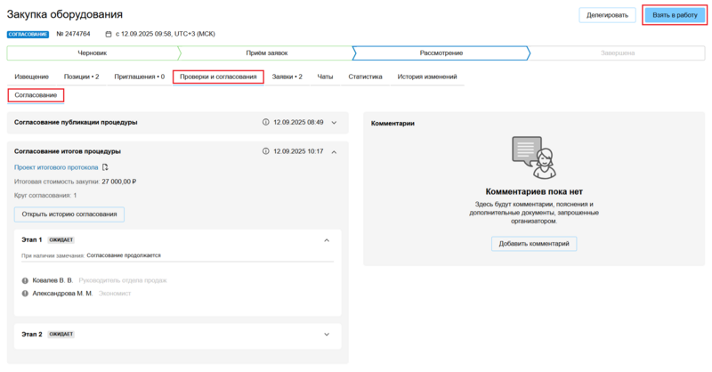The image size is (712, 372).
Task: Click Добавить комментарий button
Action: pos(533,244)
